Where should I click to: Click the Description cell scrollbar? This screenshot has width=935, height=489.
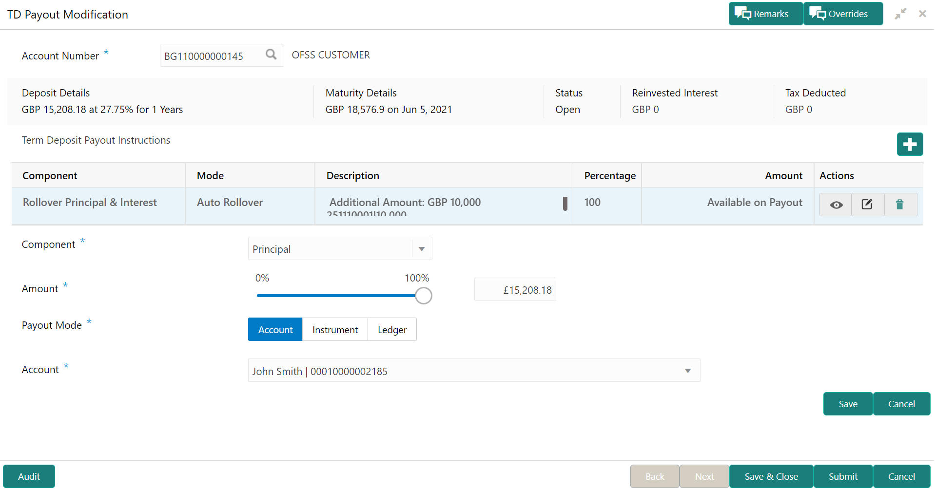pos(565,204)
